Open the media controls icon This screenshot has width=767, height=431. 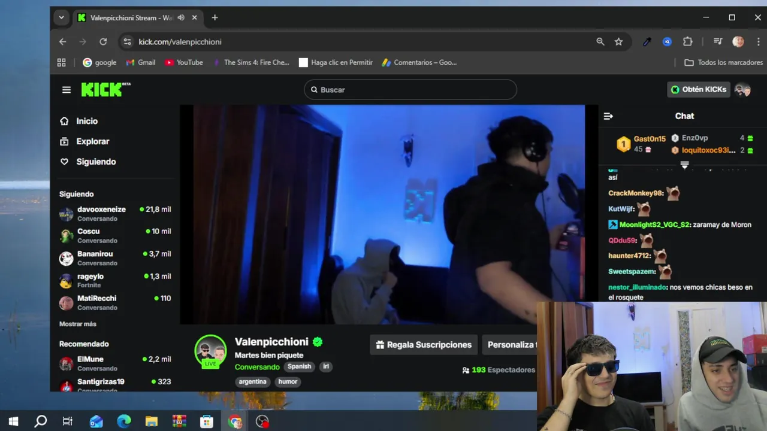pos(718,42)
